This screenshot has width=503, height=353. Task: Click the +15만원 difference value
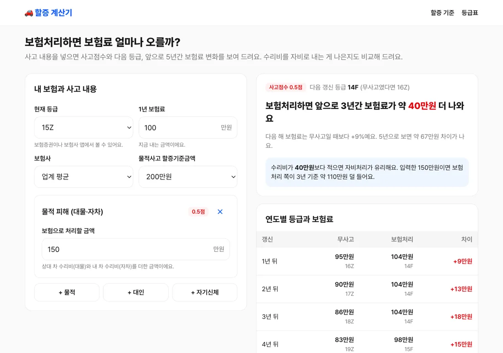461,344
